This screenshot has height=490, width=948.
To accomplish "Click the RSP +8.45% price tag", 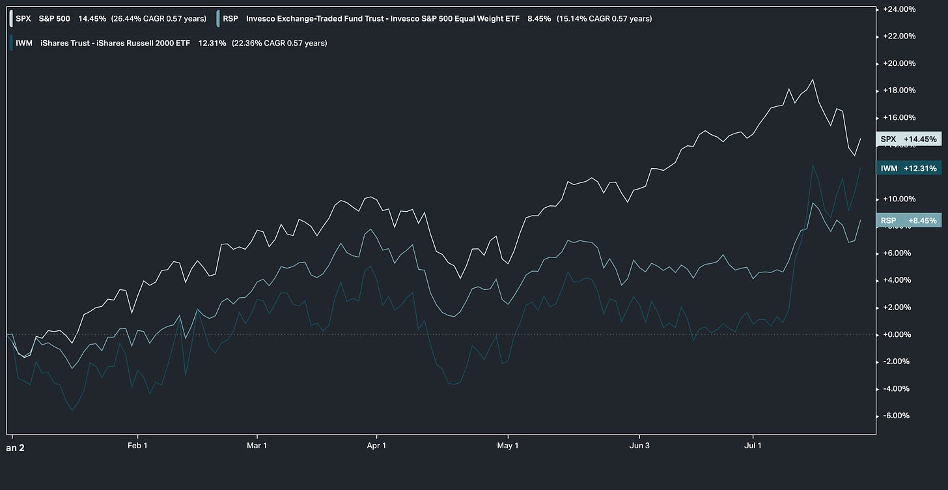I will 909,221.
